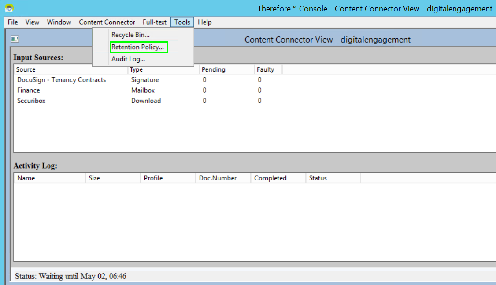This screenshot has width=496, height=285.
Task: Click the Status: Waiting until May 02 text
Action: click(70, 276)
